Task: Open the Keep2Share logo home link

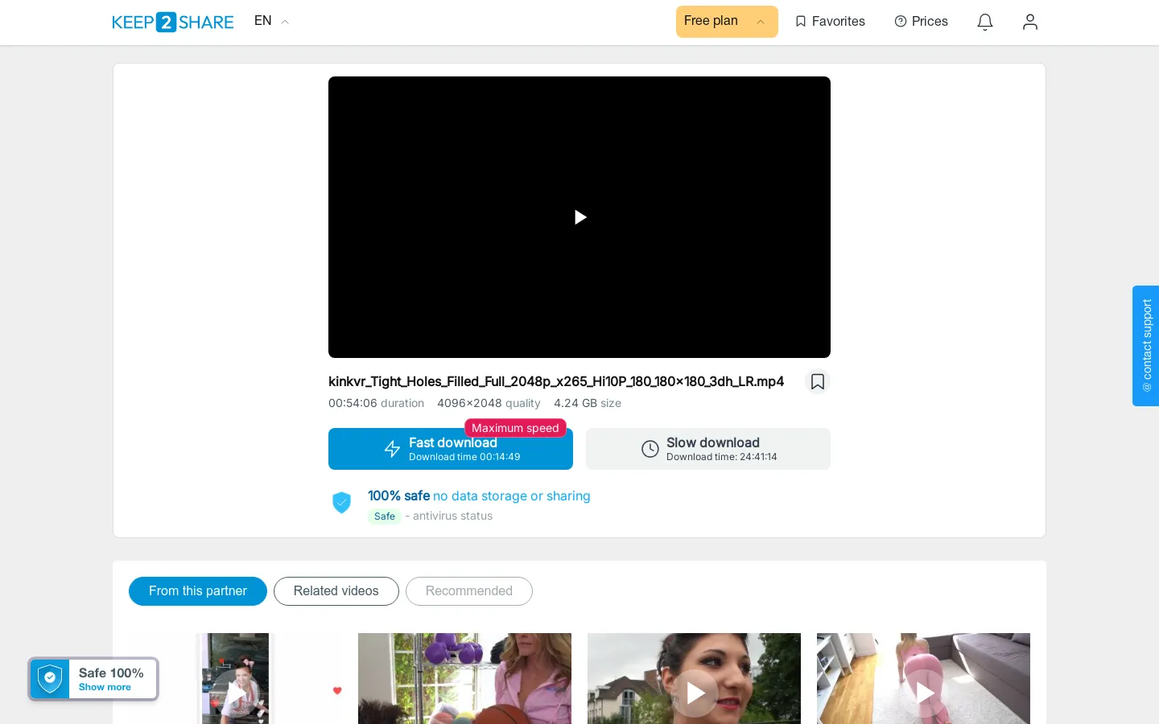Action: pos(173,22)
